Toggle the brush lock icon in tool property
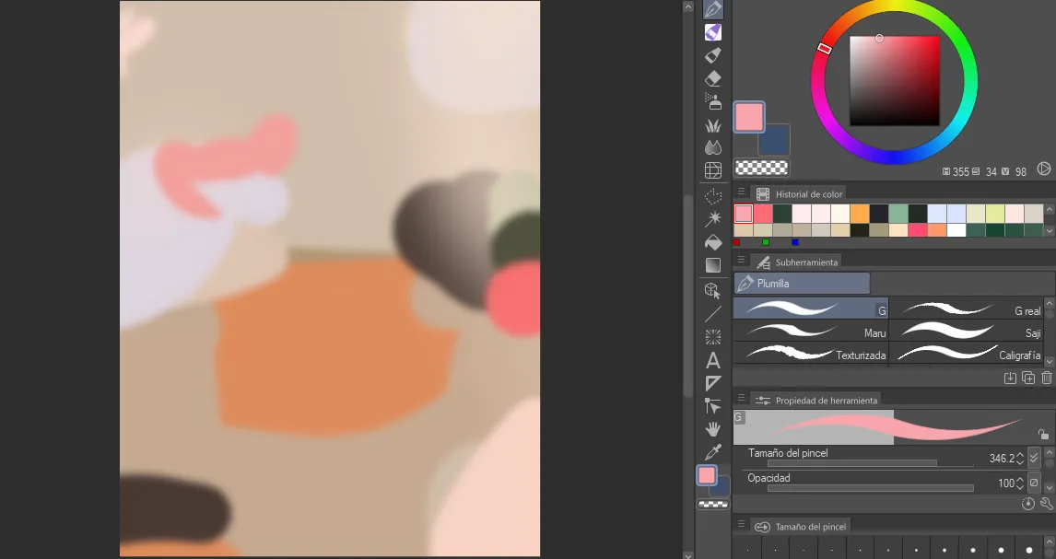This screenshot has width=1056, height=559. coord(1043,434)
